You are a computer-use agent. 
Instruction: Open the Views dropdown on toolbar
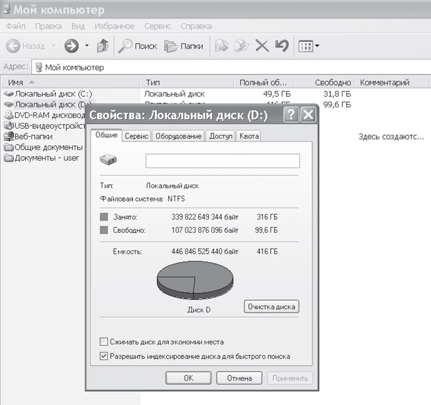[308, 46]
